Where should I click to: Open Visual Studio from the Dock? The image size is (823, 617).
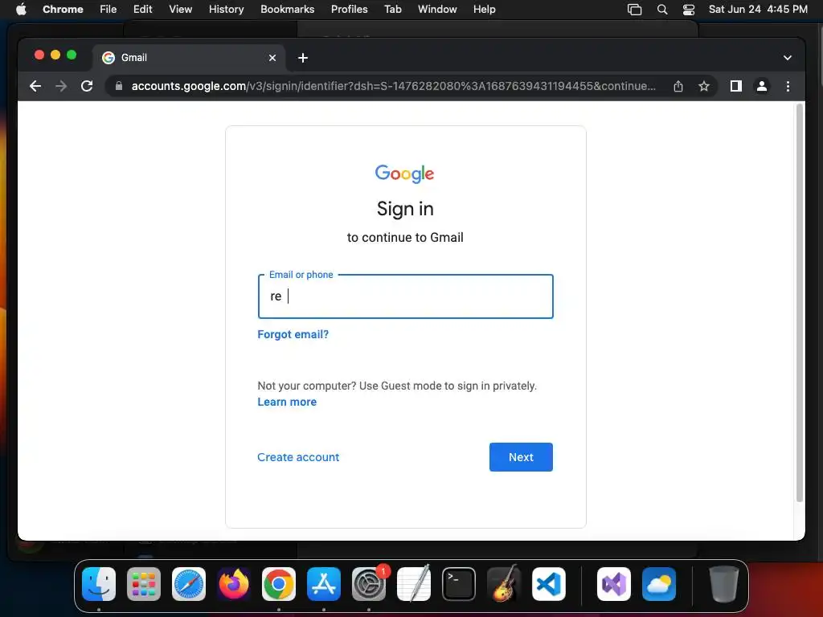[614, 584]
